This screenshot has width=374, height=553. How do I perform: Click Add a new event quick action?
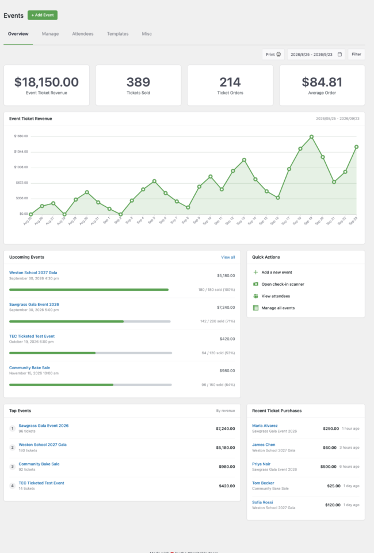(276, 272)
